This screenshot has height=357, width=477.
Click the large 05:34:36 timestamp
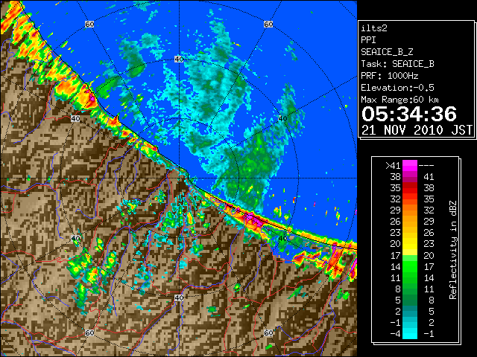pyautogui.click(x=409, y=114)
